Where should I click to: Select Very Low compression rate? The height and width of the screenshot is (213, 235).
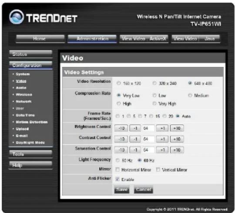118,95
